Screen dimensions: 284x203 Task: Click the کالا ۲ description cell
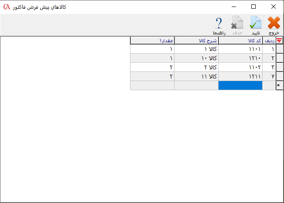click(x=196, y=68)
